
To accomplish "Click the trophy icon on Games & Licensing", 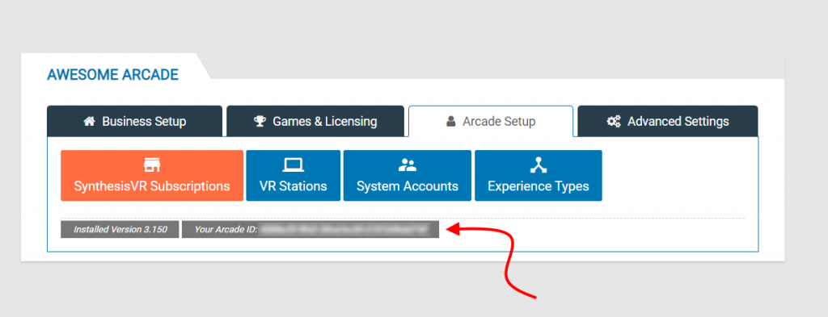I will (260, 122).
